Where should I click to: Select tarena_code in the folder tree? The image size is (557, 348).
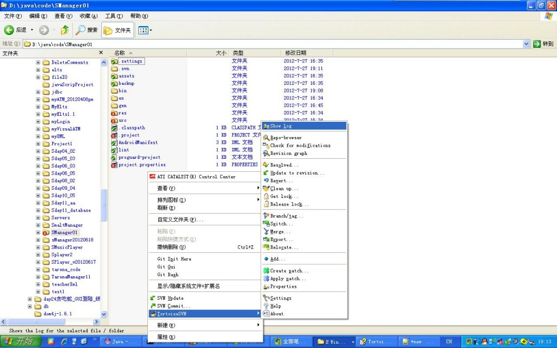point(66,270)
